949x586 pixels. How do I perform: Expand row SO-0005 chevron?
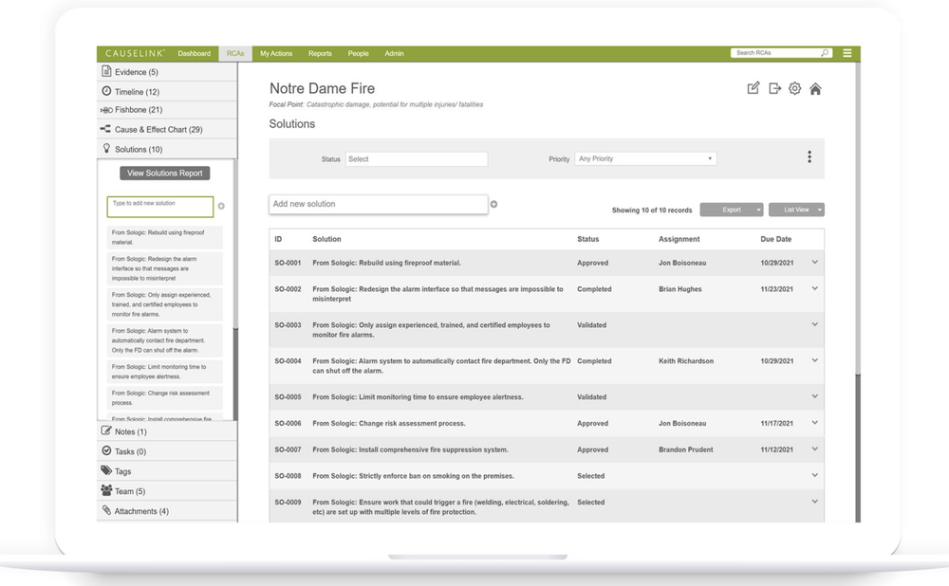[x=814, y=396]
